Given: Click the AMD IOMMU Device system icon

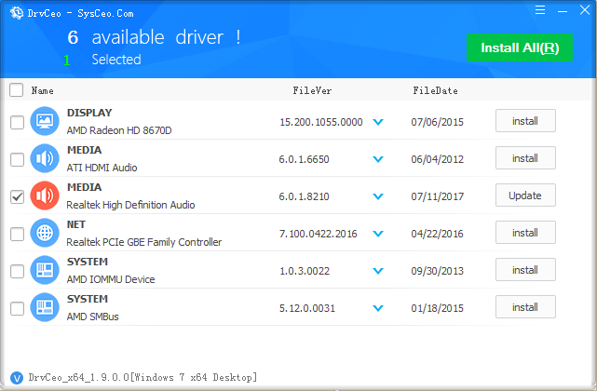Looking at the screenshot, I should 45,270.
